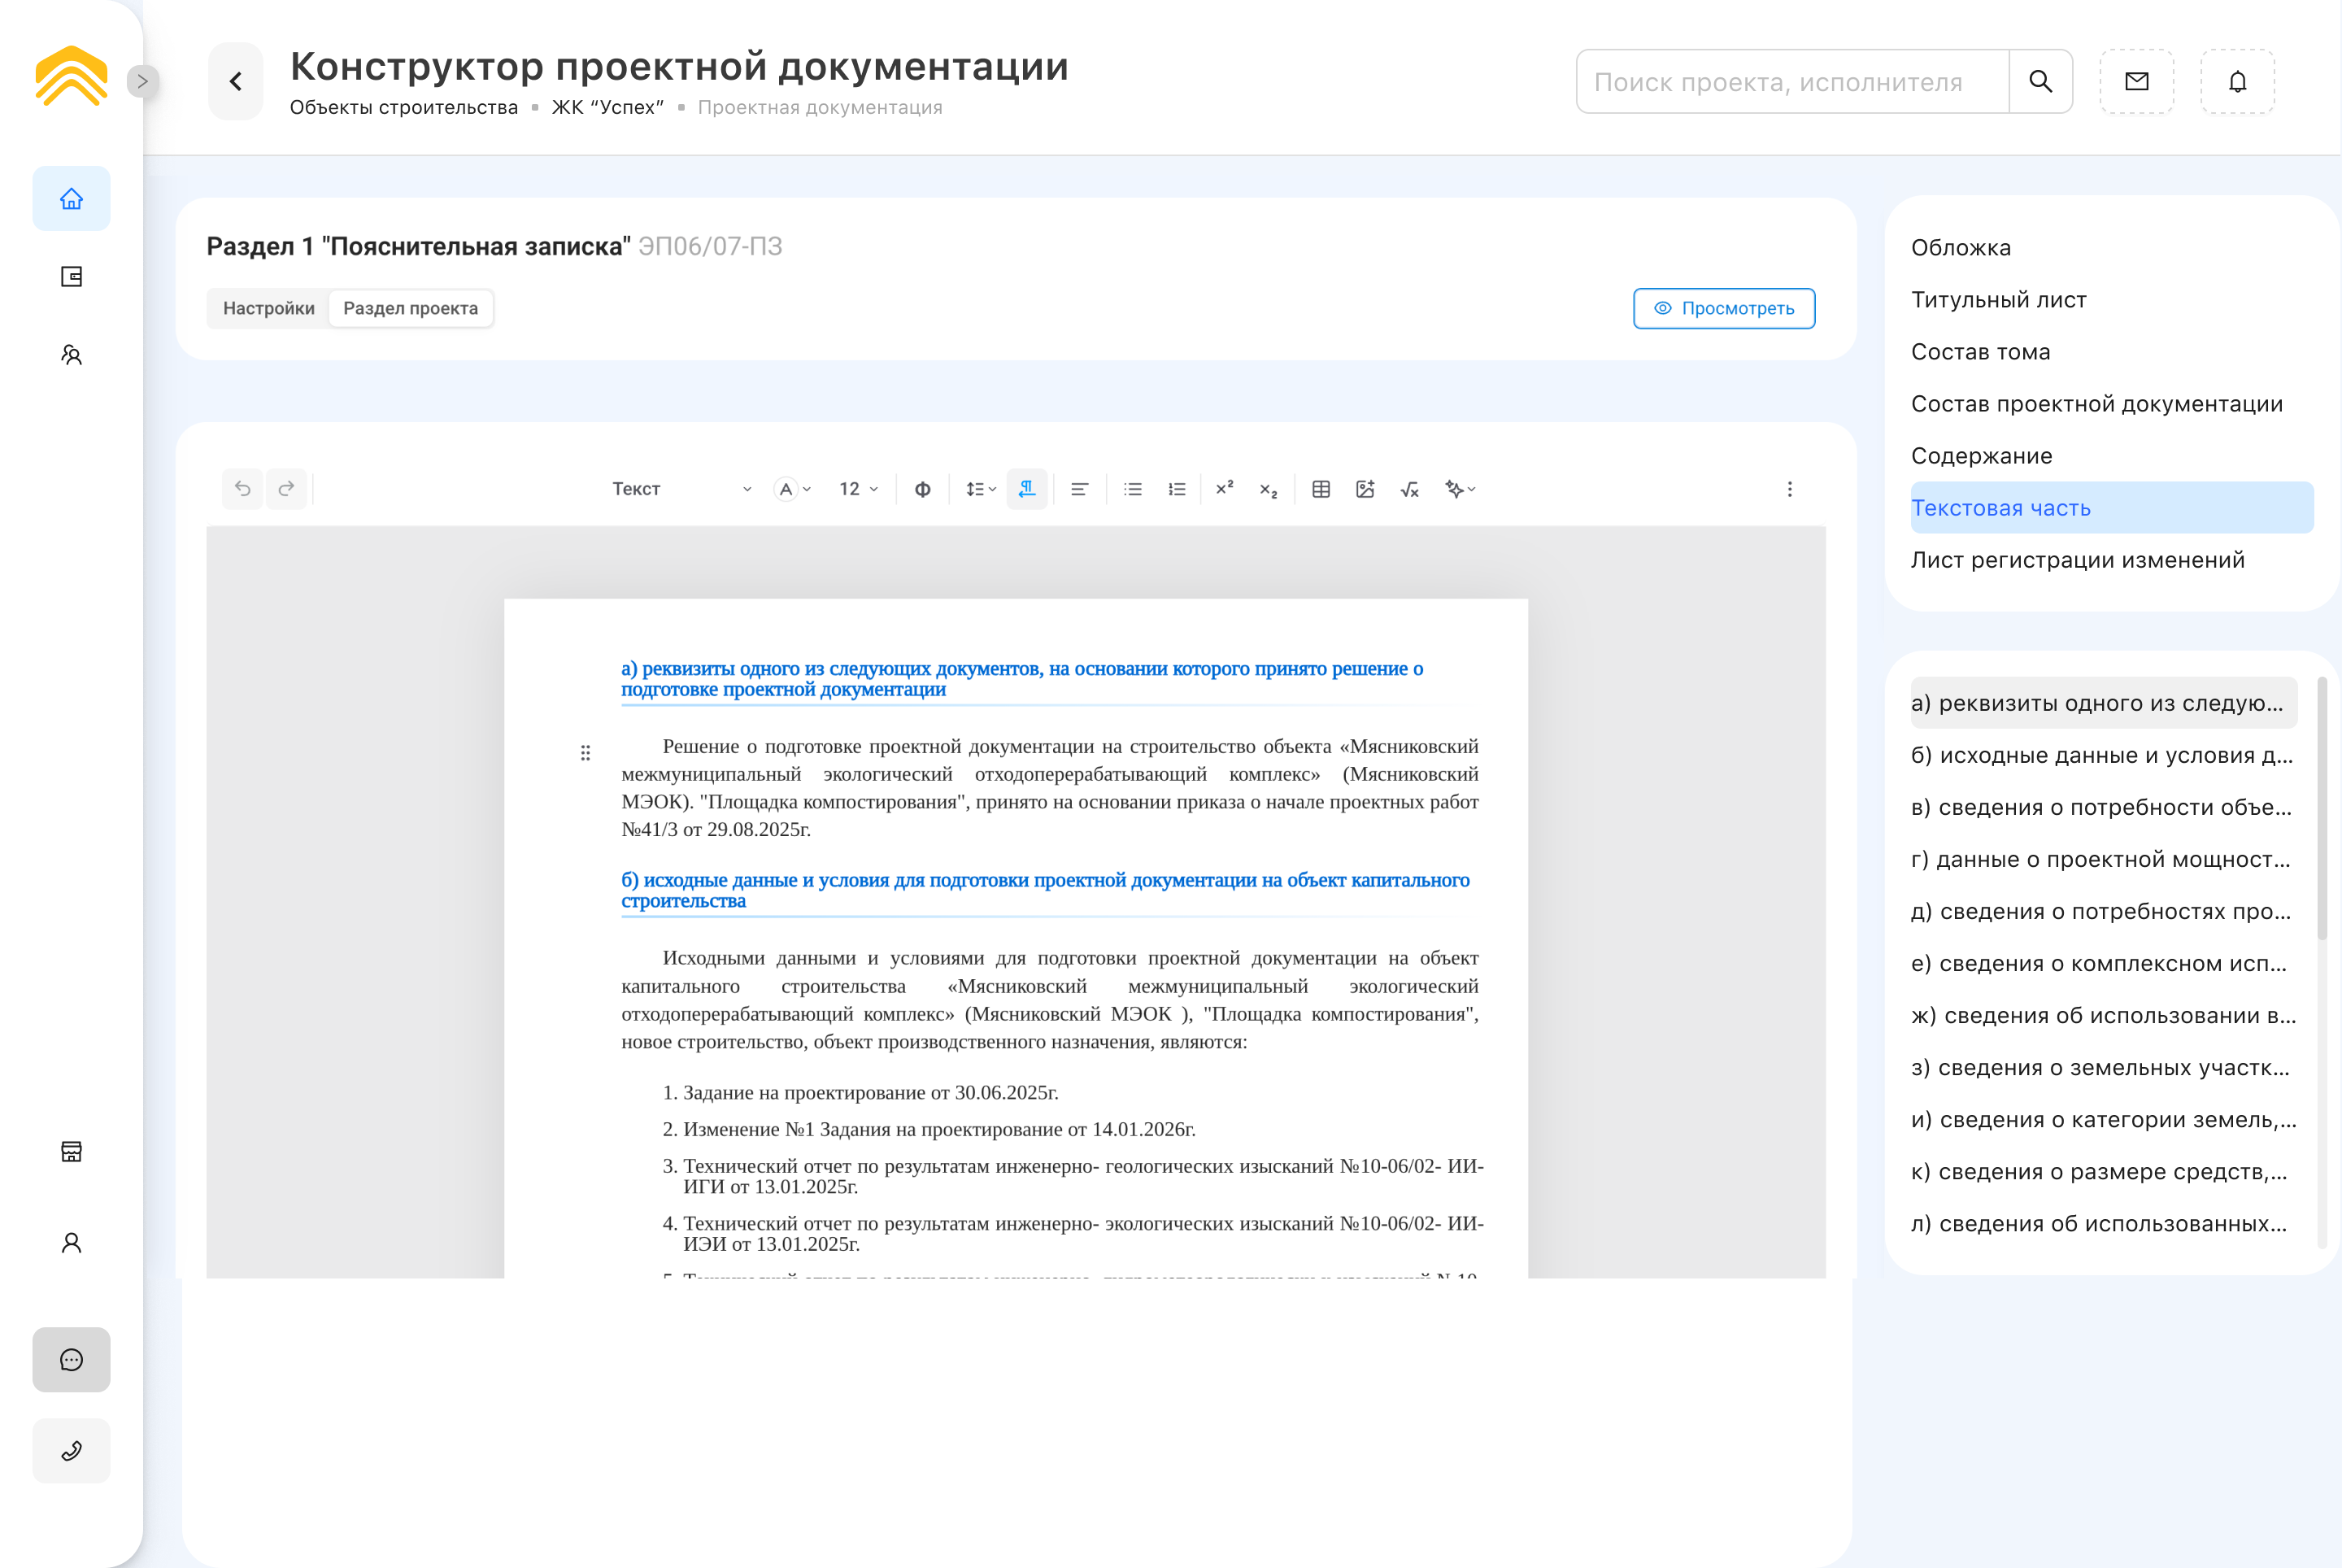Jump to outline item "б) исходные данные и условия"

point(2102,755)
